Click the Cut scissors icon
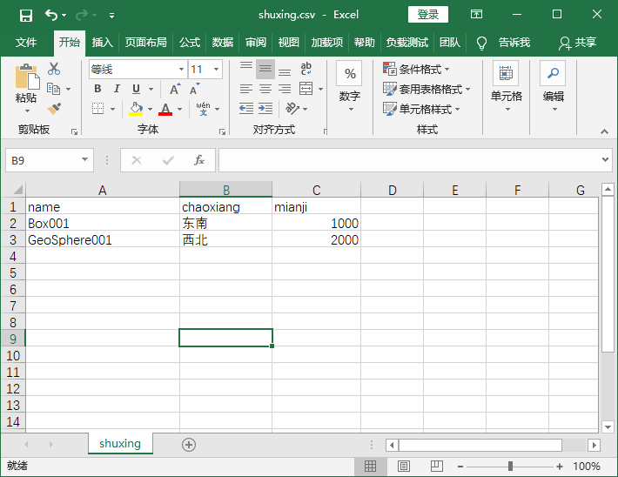 [x=54, y=69]
